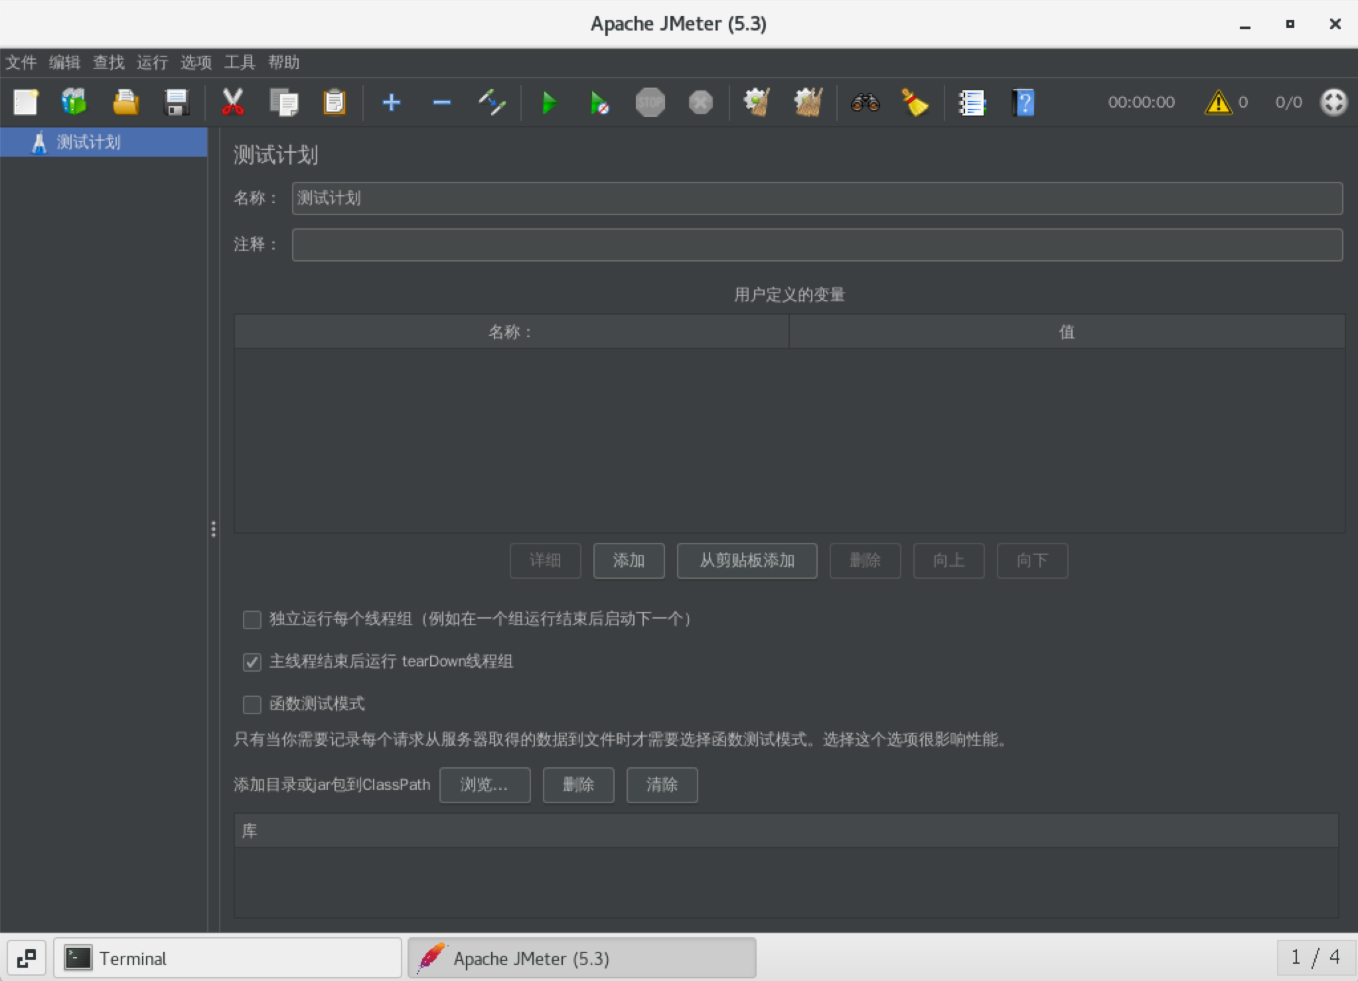Click the workspace switcher 1 / 4

click(x=1315, y=958)
